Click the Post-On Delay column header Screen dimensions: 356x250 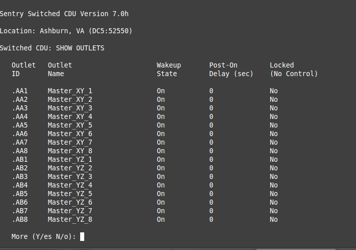coord(231,70)
